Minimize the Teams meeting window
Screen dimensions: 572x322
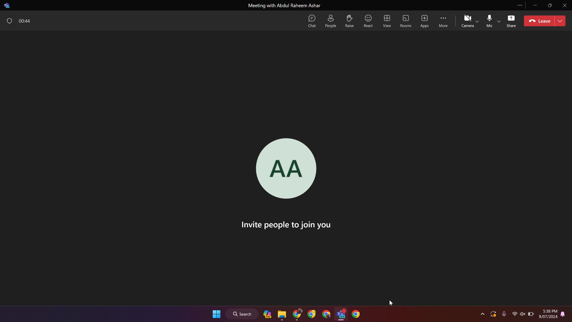pyautogui.click(x=535, y=5)
